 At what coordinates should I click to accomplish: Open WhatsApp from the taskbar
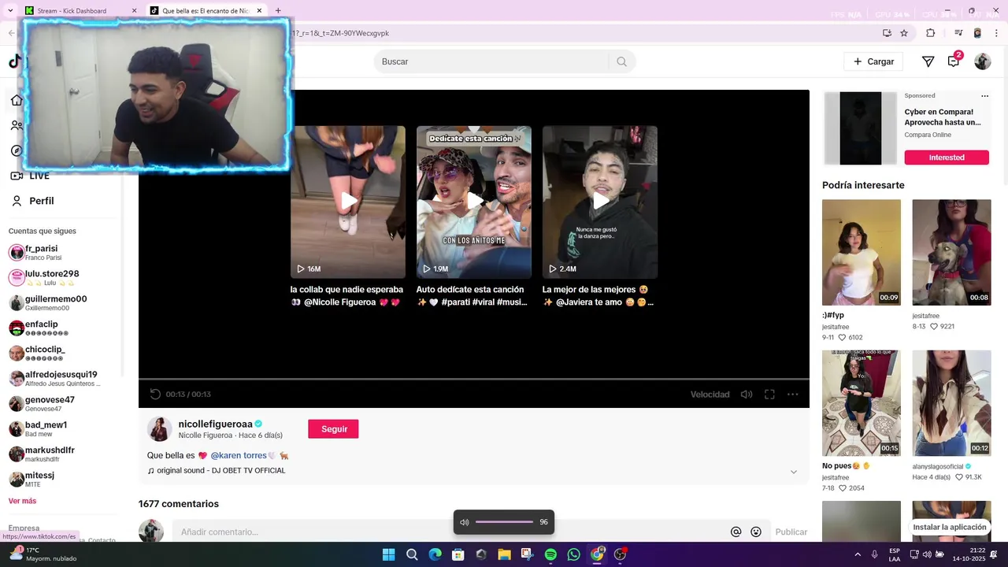coord(573,554)
